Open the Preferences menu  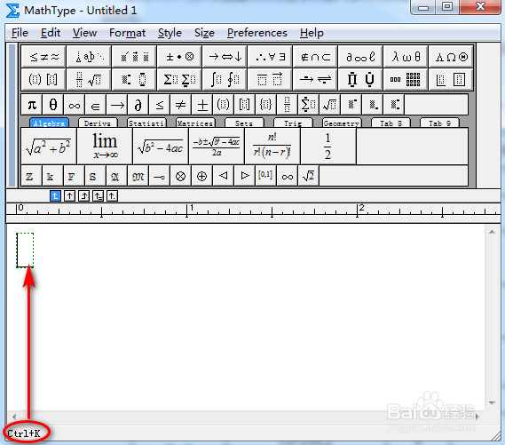tap(257, 33)
